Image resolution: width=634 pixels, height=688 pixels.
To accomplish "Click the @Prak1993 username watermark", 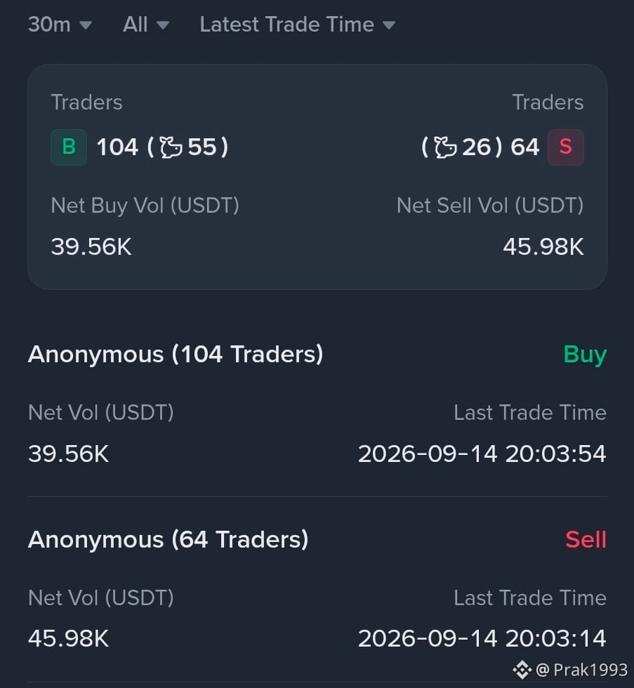I will [x=582, y=670].
